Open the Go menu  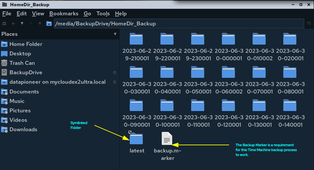87,14
